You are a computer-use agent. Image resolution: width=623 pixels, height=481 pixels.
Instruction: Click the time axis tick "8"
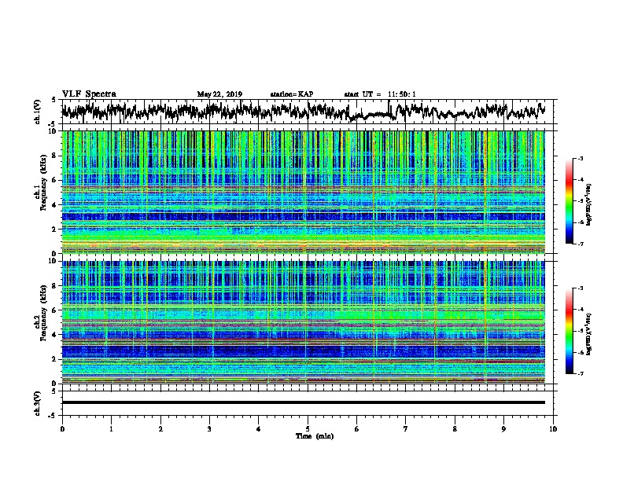(455, 429)
